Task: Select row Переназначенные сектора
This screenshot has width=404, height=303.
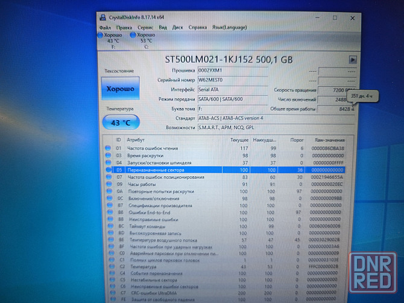Action: click(225, 170)
